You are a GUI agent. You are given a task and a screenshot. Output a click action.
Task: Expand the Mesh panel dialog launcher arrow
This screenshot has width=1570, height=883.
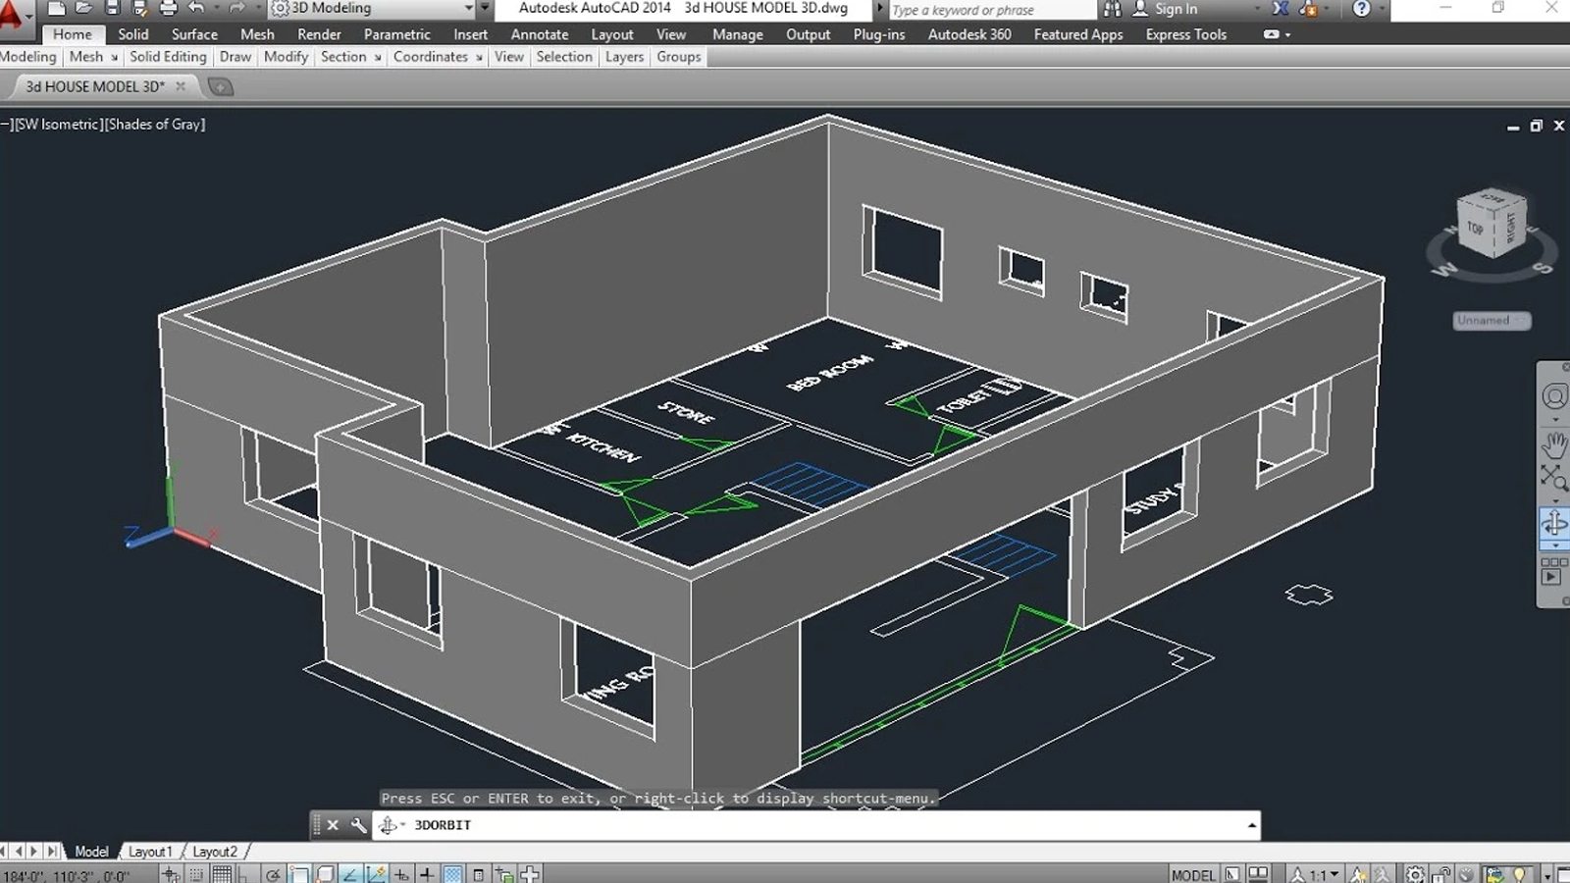[115, 58]
